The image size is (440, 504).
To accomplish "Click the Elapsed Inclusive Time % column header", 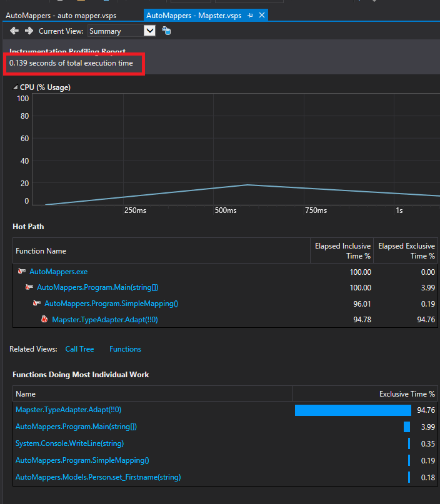I will pos(342,251).
